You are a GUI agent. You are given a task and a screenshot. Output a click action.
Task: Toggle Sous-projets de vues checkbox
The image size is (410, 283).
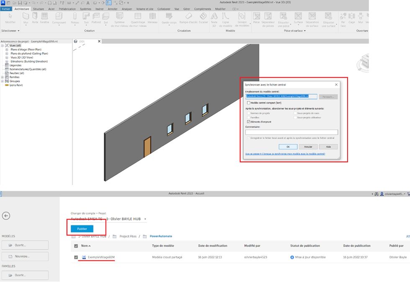(295, 113)
